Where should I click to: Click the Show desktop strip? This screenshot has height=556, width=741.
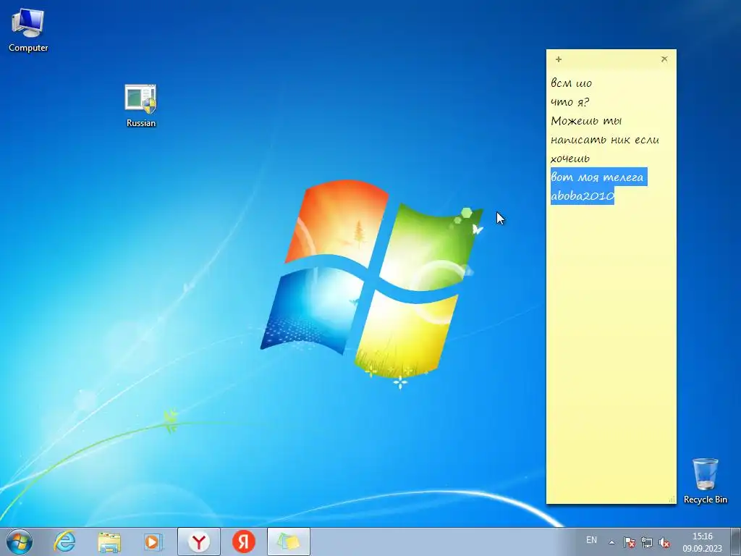[x=735, y=542]
